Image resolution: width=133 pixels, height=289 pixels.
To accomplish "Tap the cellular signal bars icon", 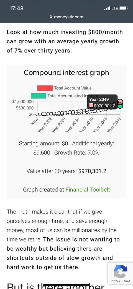I will point(107,8).
